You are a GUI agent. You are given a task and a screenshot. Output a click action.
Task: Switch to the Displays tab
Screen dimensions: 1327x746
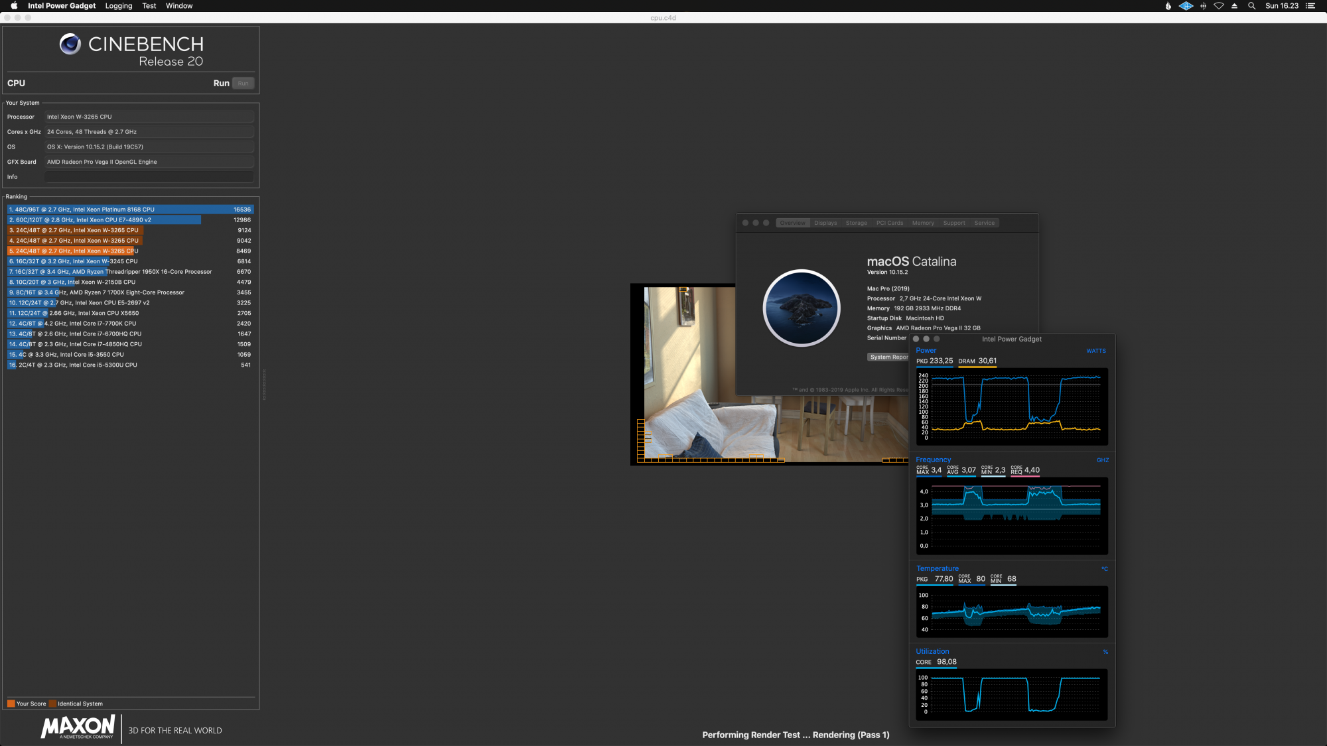point(825,223)
